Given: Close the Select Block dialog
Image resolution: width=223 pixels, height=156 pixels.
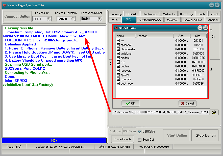Looking at the screenshot, I should [x=205, y=28].
